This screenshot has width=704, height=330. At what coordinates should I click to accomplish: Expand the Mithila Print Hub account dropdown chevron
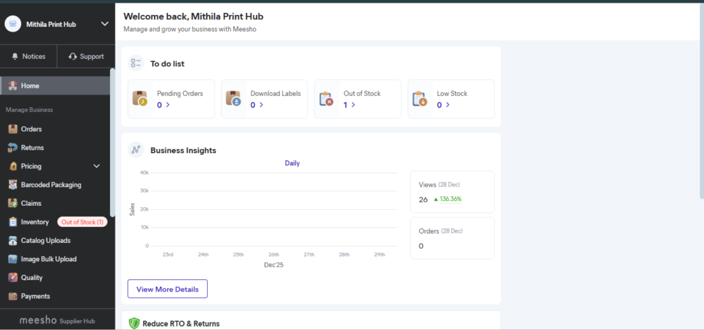click(x=104, y=24)
